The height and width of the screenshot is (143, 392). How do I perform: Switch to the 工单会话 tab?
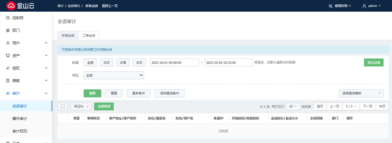coord(89,36)
